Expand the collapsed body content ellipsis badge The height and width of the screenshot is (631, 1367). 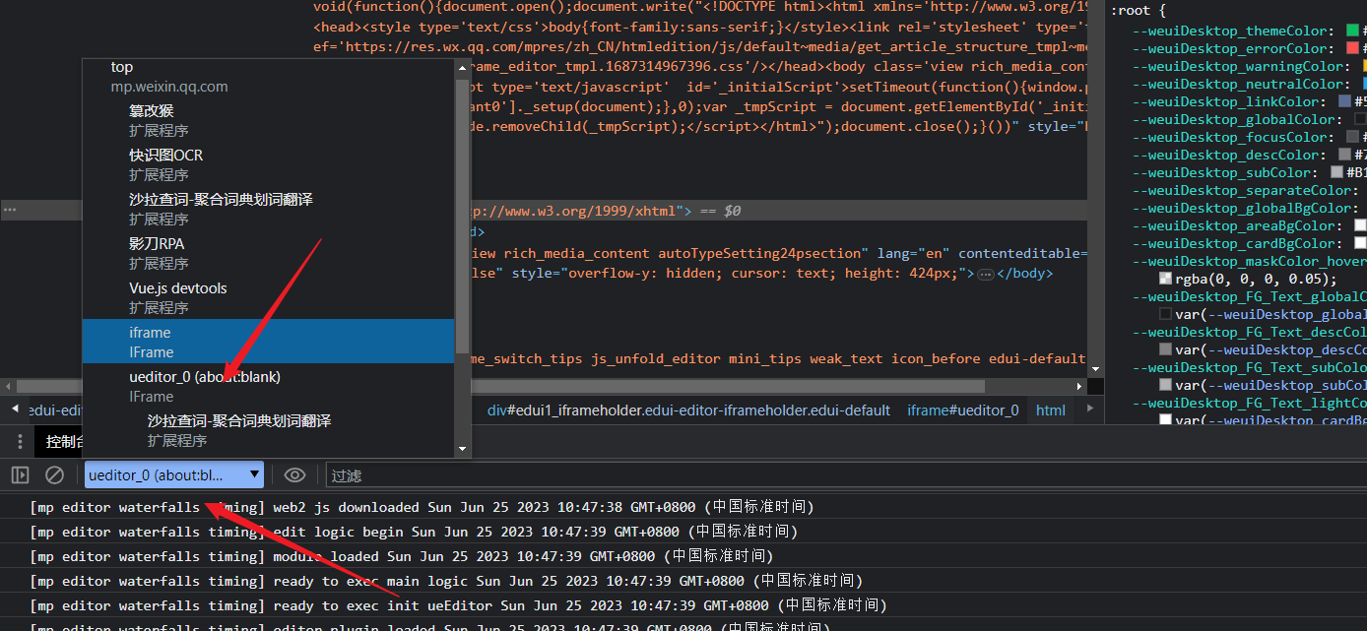click(x=985, y=274)
